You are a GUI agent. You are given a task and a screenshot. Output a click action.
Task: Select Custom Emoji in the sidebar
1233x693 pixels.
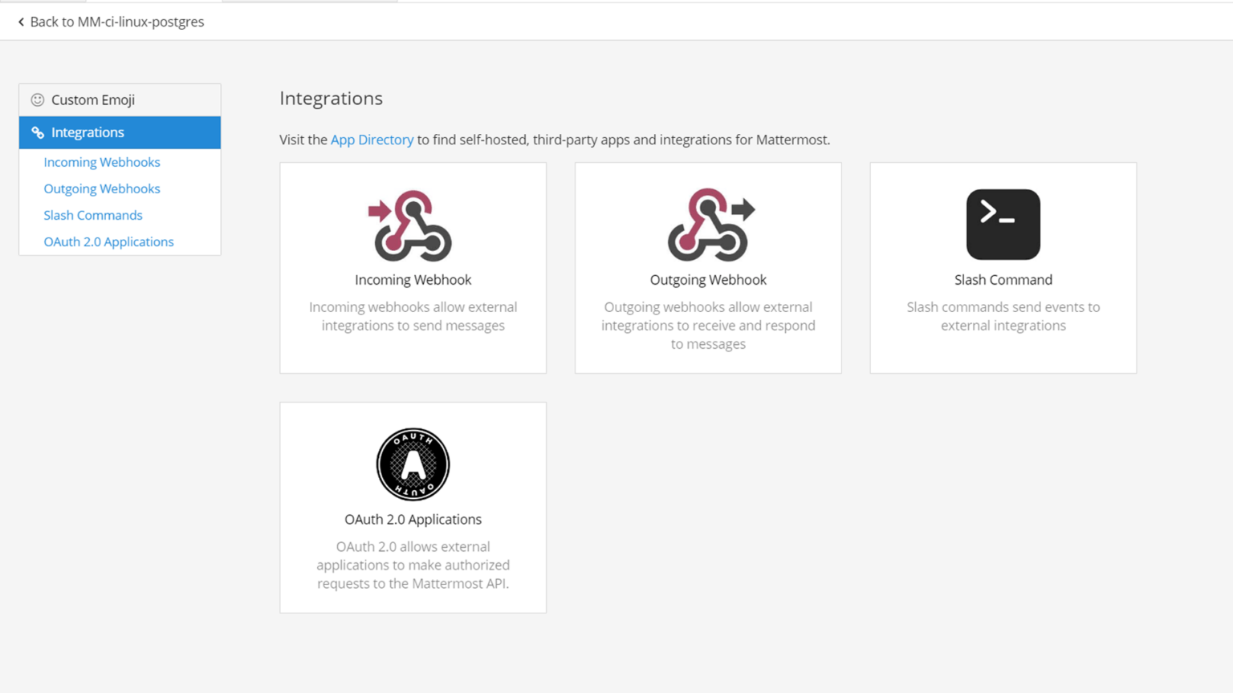click(x=93, y=100)
